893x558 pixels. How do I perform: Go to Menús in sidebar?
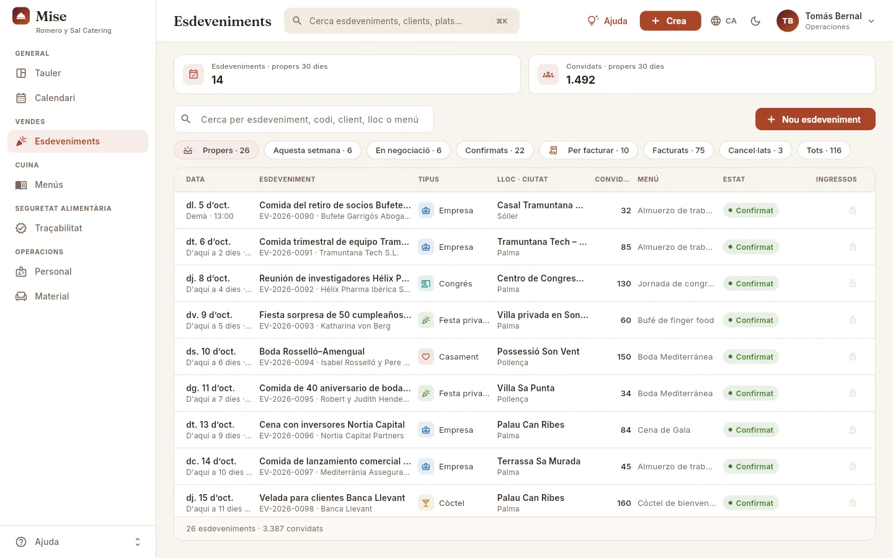tap(78, 185)
